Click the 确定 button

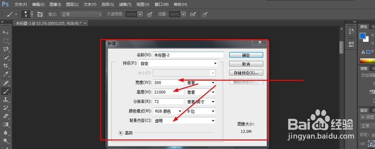(246, 55)
